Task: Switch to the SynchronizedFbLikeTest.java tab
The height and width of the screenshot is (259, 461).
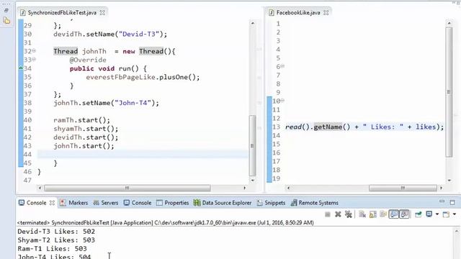Action: (x=62, y=13)
